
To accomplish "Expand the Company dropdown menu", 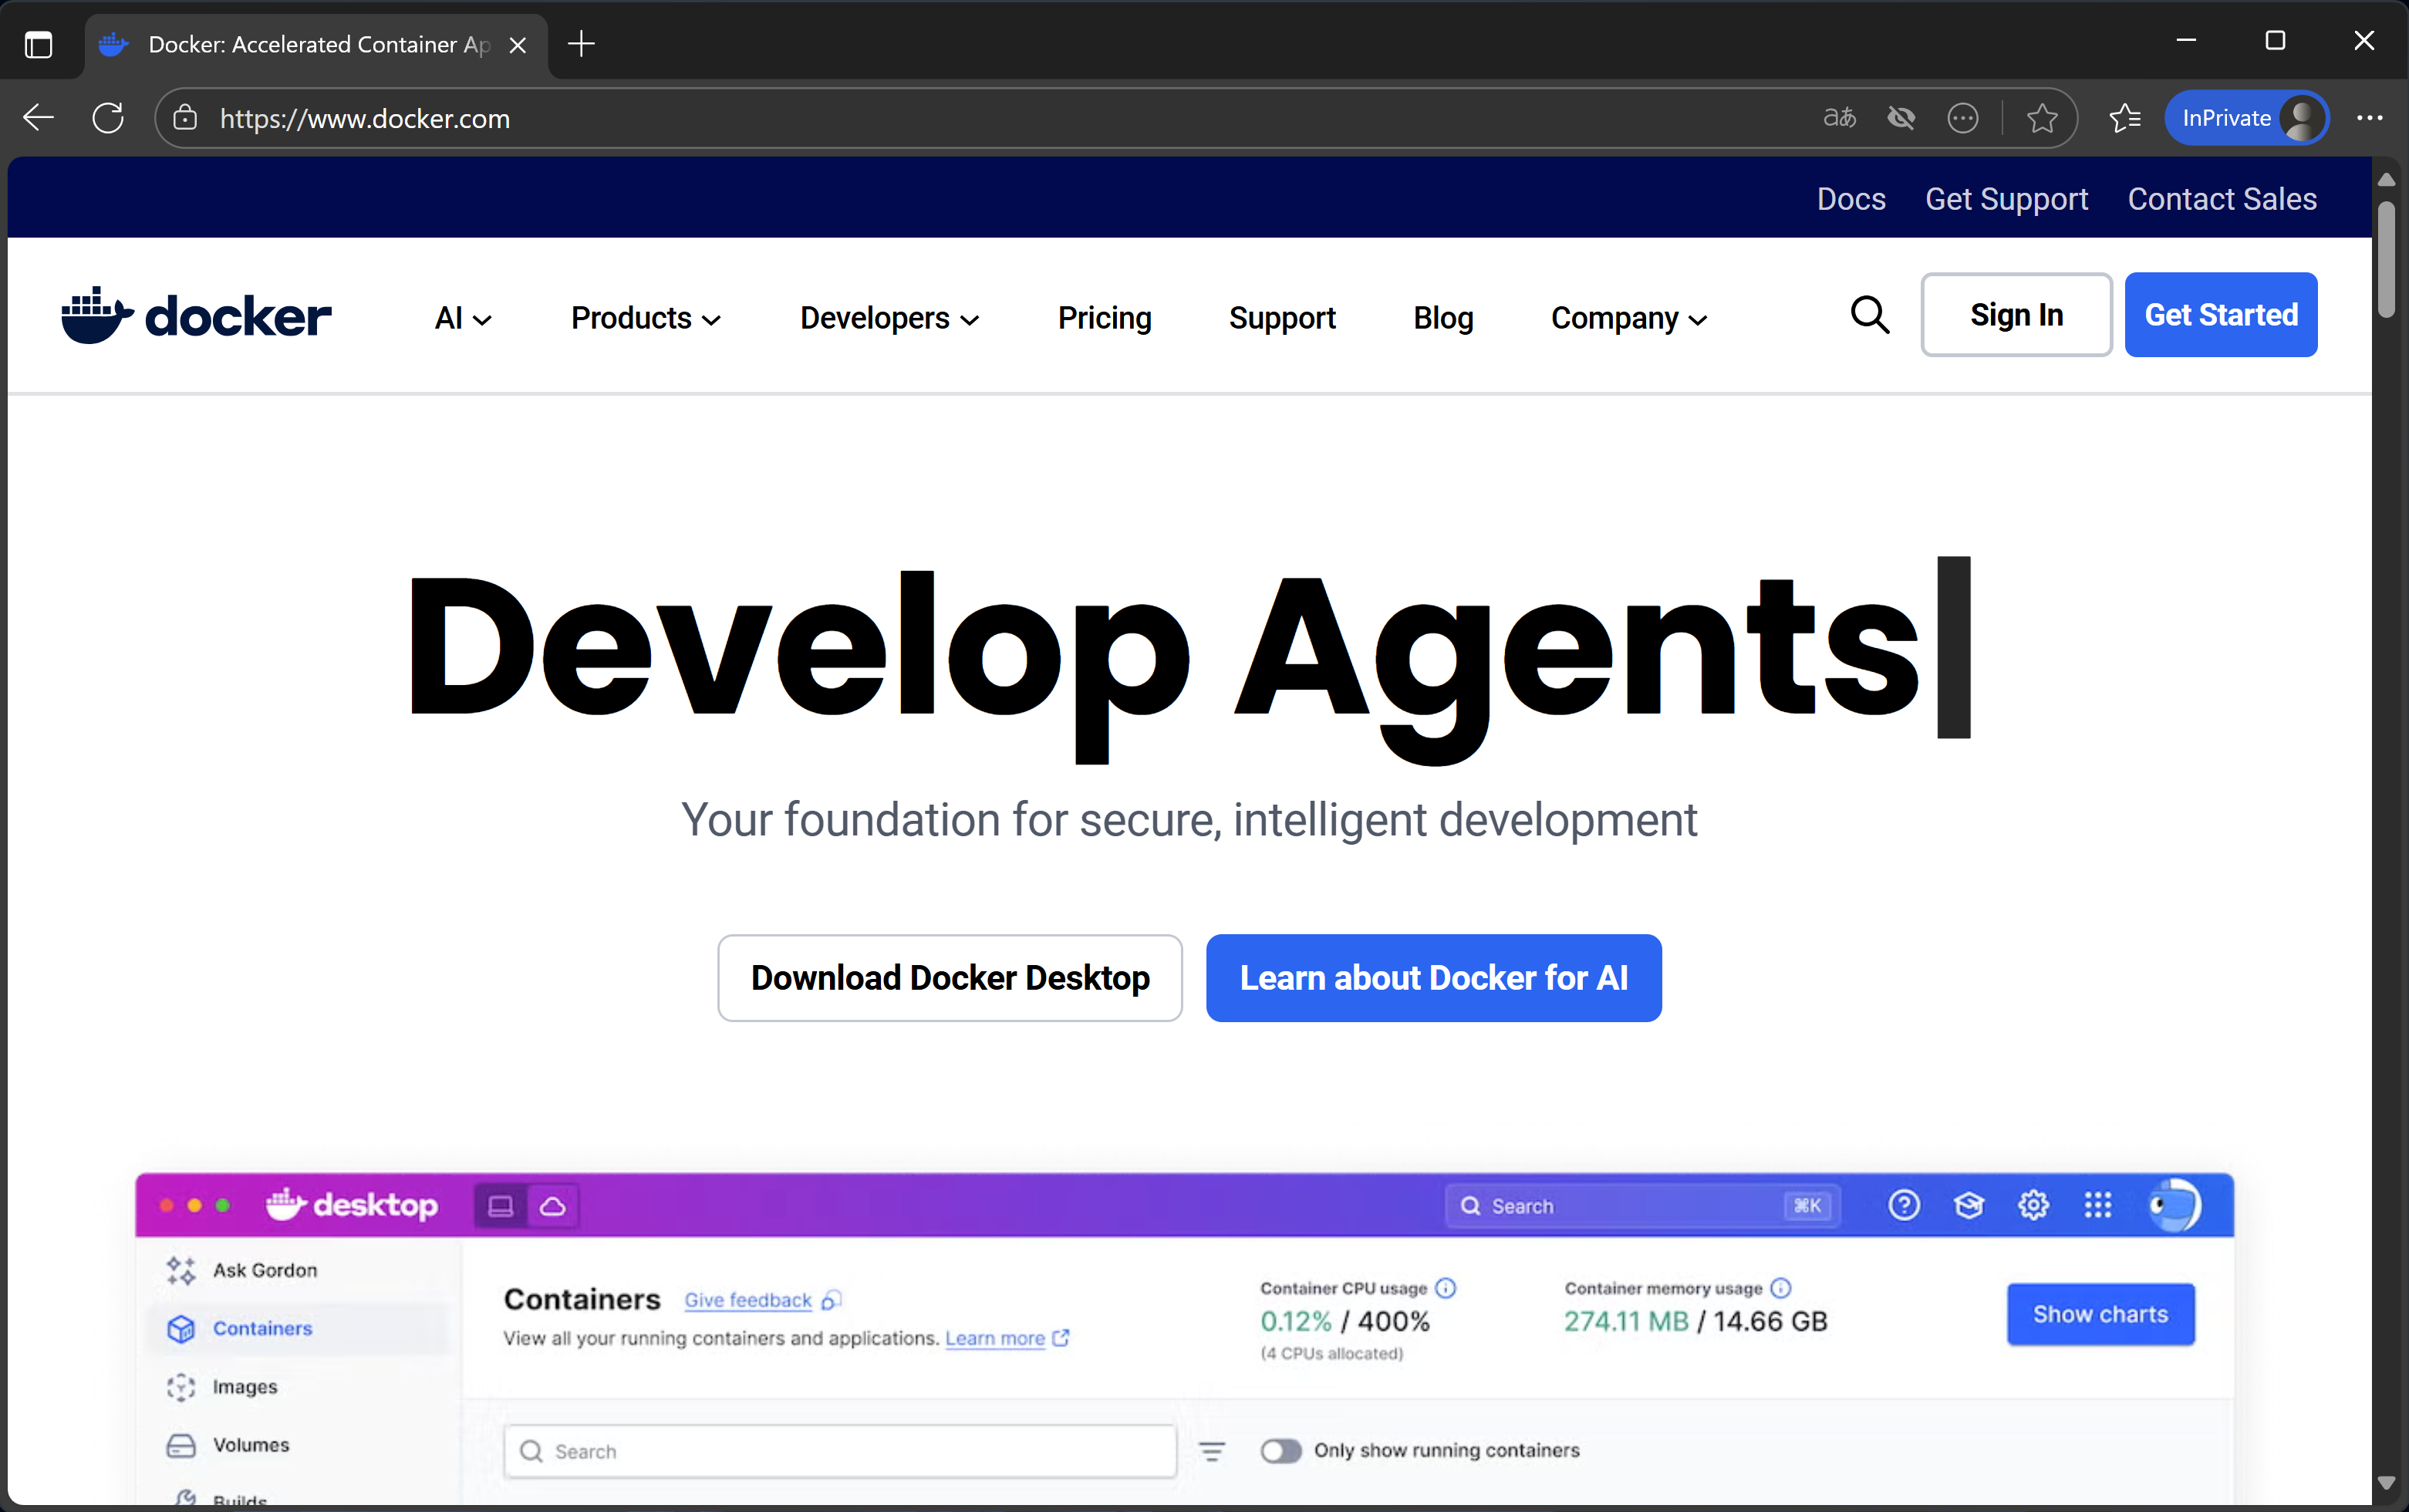I will click(1628, 318).
